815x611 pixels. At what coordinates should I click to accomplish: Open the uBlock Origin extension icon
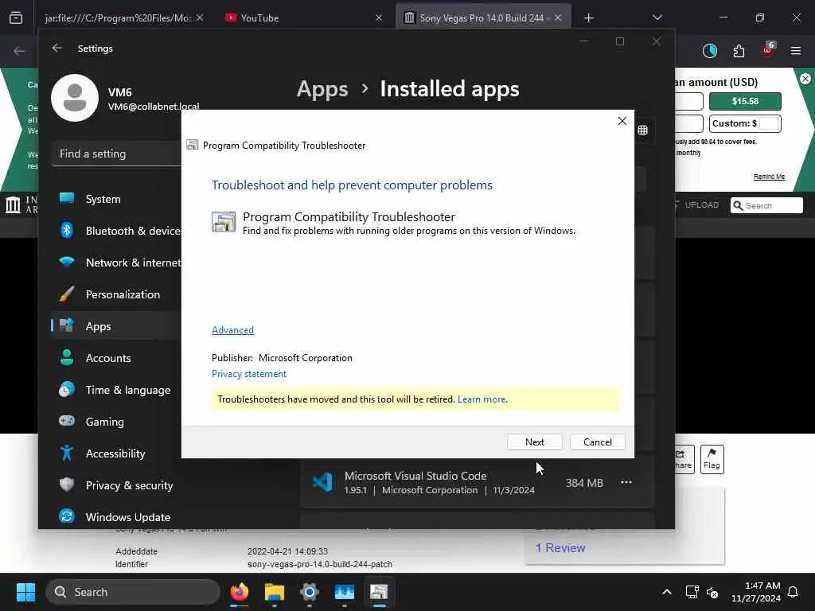pos(768,50)
